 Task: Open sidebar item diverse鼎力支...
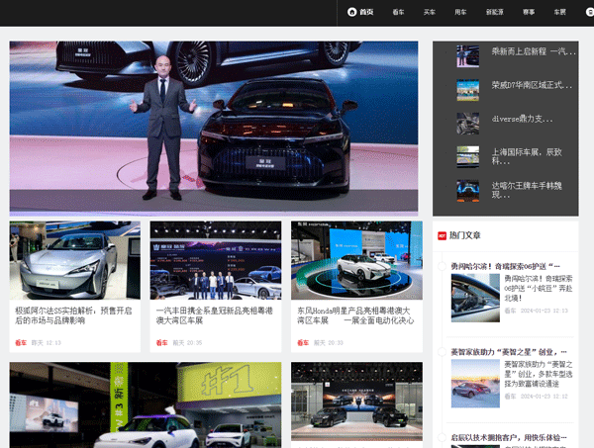click(522, 119)
